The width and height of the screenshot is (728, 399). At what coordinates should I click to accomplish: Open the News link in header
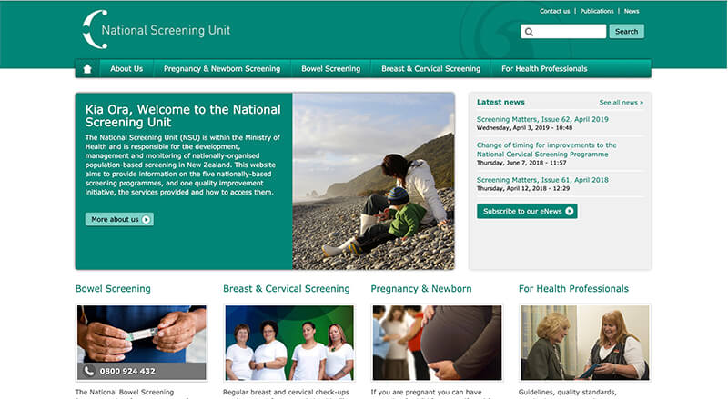point(632,11)
